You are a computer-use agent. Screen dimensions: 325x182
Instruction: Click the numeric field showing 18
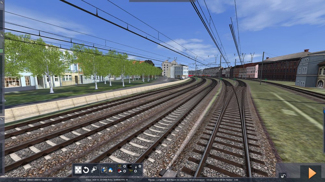130,166
